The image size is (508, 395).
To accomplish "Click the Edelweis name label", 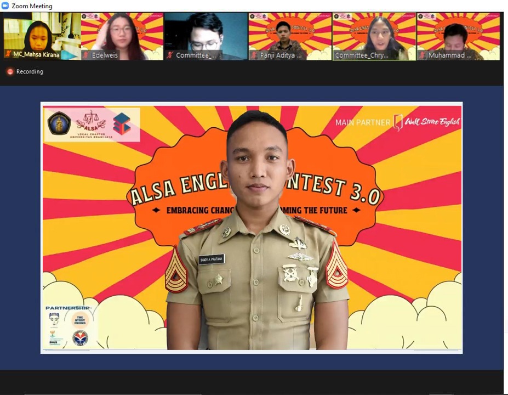I will [105, 55].
